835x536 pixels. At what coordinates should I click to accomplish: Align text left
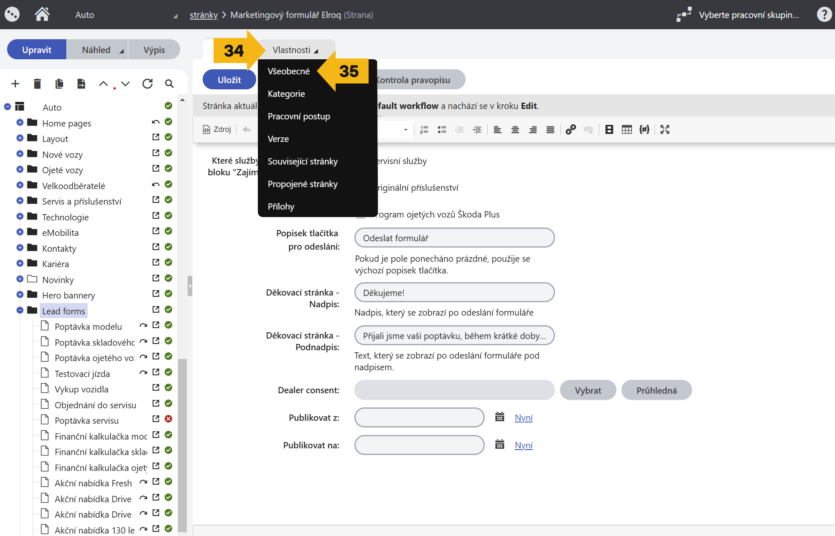point(497,129)
